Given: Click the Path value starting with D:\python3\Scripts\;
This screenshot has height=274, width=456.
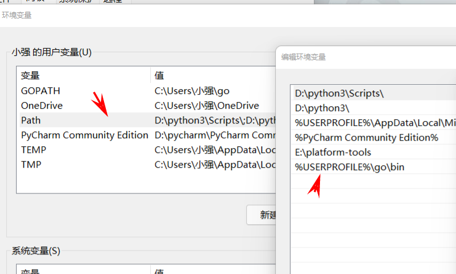Looking at the screenshot, I should 215,120.
